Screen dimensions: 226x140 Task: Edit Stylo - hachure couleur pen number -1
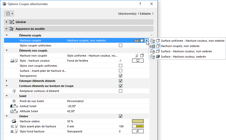pos(120,61)
